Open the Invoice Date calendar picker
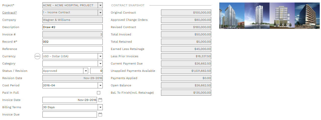The image size is (321, 120). tap(100, 100)
